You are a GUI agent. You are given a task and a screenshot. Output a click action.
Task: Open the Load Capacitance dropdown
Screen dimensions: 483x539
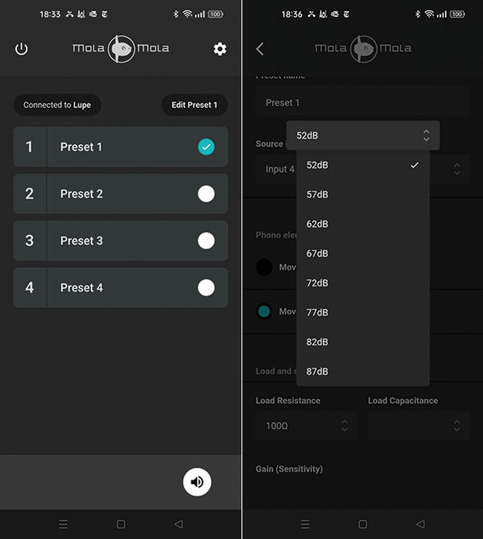[419, 426]
